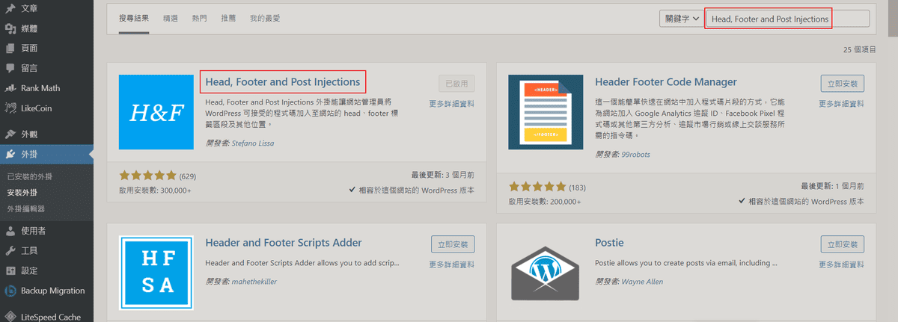Screen dimensions: 898x322
Task: Click the 設定 settings icon
Action: tap(10, 271)
